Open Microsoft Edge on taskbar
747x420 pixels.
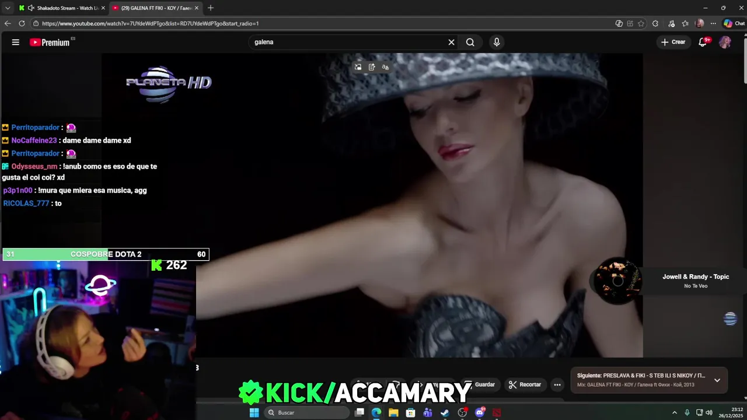[x=376, y=412]
